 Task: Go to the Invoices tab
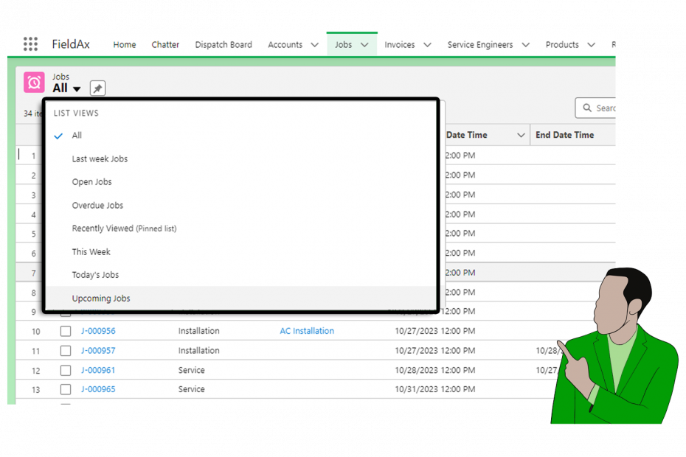click(398, 44)
